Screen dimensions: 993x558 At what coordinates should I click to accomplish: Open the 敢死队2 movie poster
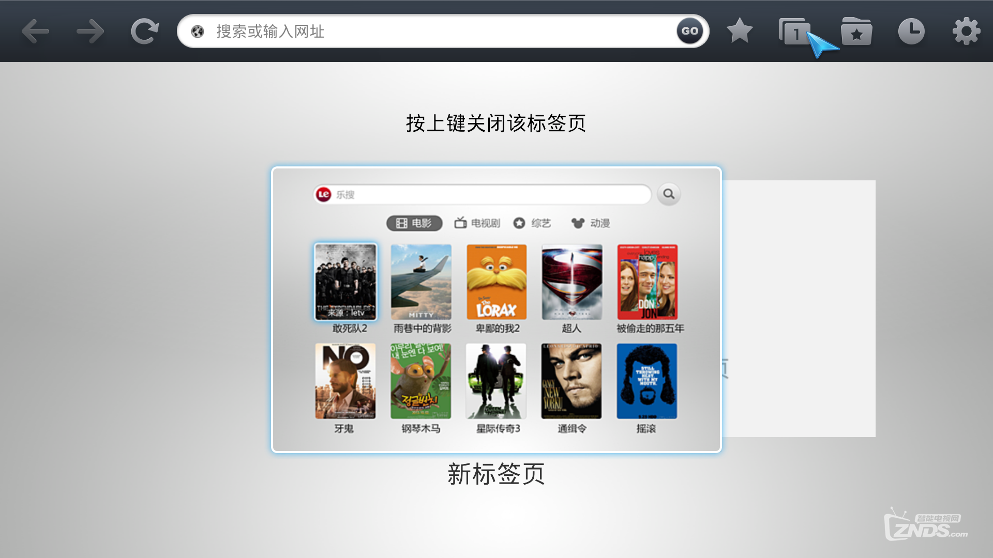[345, 282]
